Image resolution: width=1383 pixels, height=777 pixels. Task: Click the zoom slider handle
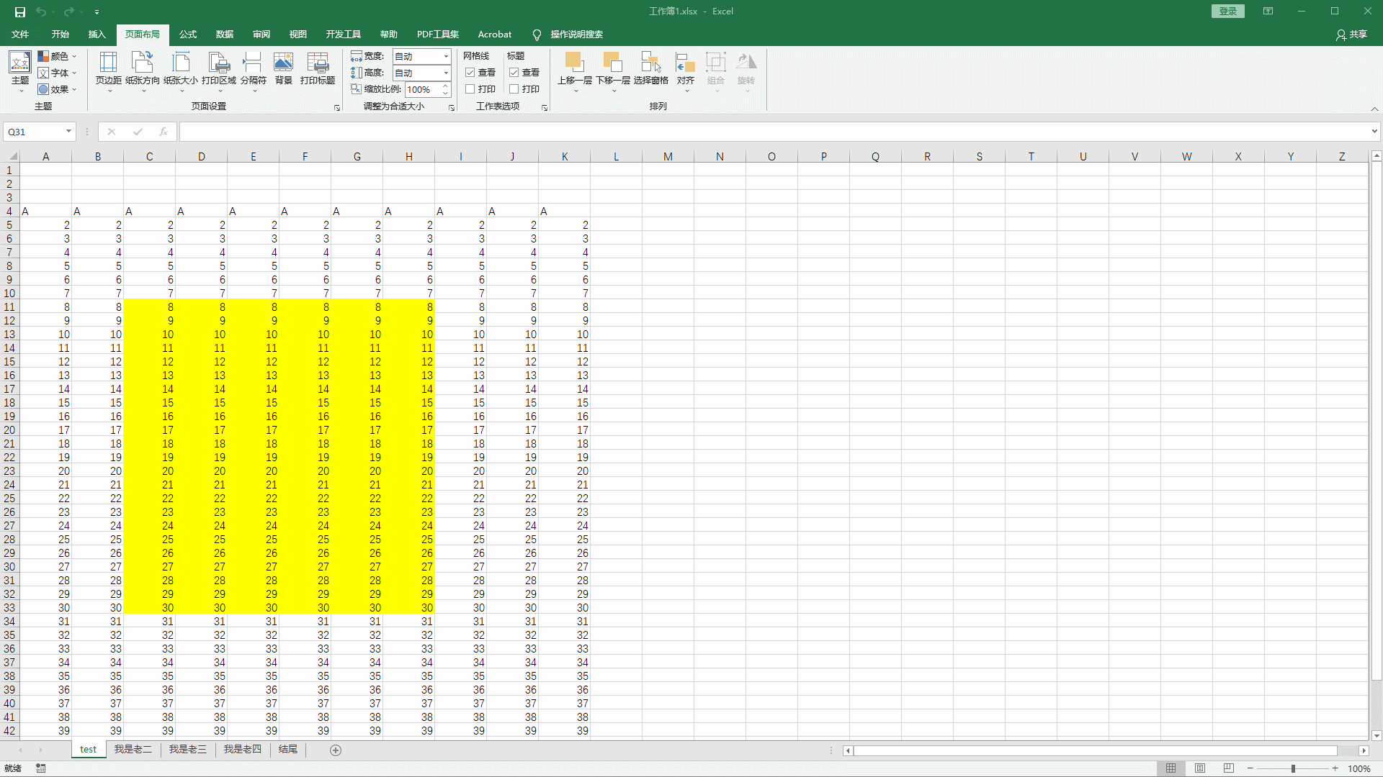(1293, 768)
